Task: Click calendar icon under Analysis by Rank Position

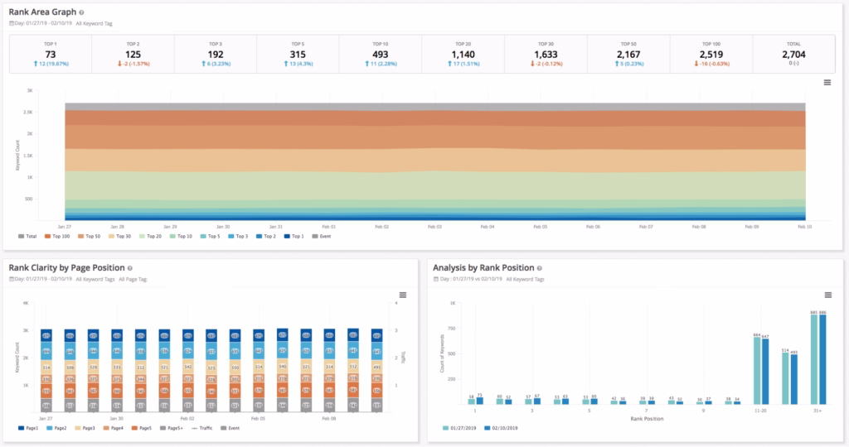Action: [436, 280]
